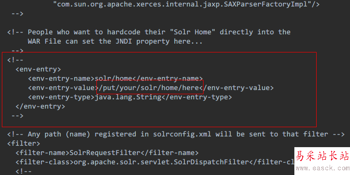Click the /put/your/solr/home/here path text
Image resolution: width=350 pixels, height=175 pixels.
(149, 88)
